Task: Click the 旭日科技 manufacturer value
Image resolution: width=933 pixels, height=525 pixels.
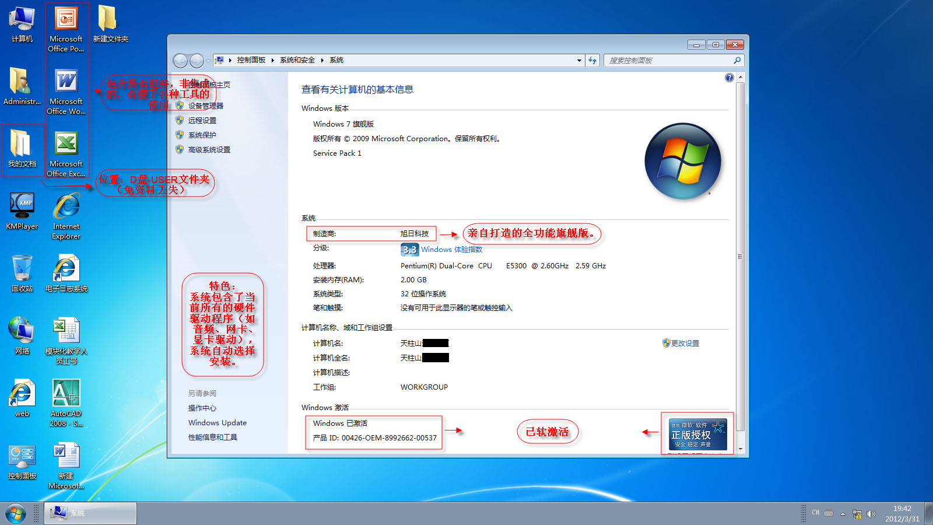Action: click(414, 233)
